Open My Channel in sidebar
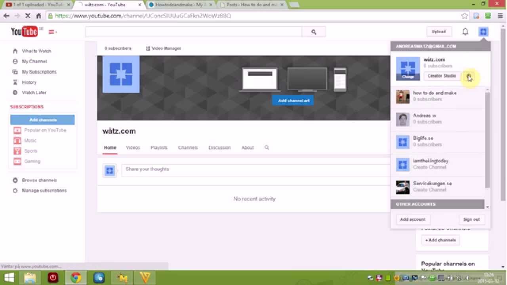The width and height of the screenshot is (507, 285). 34,61
